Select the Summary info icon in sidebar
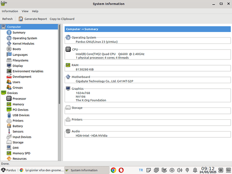 tap(9, 32)
